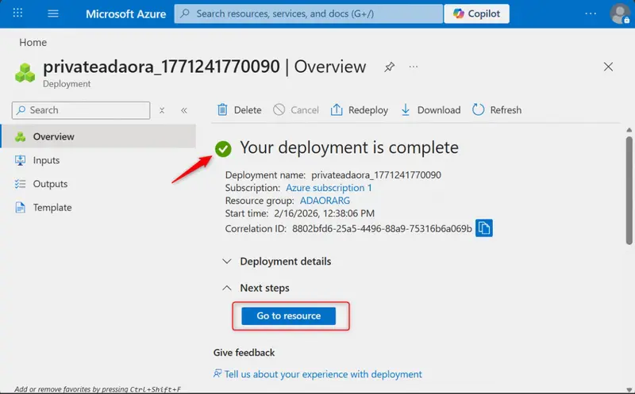The height and width of the screenshot is (394, 635).
Task: Open the Azure subscription 1 link
Action: (x=329, y=188)
